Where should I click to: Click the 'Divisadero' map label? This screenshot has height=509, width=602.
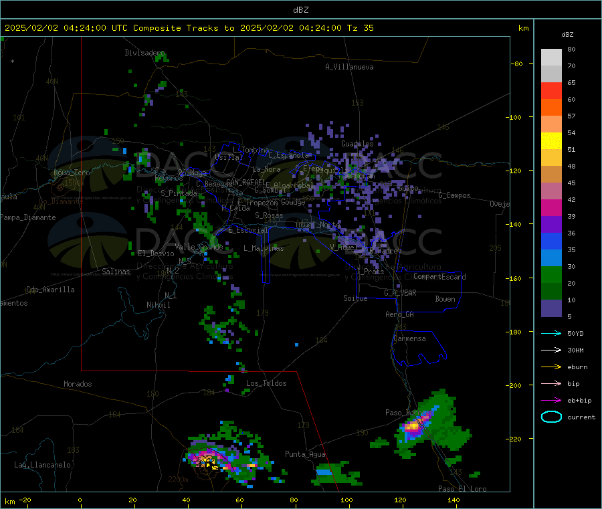(144, 53)
